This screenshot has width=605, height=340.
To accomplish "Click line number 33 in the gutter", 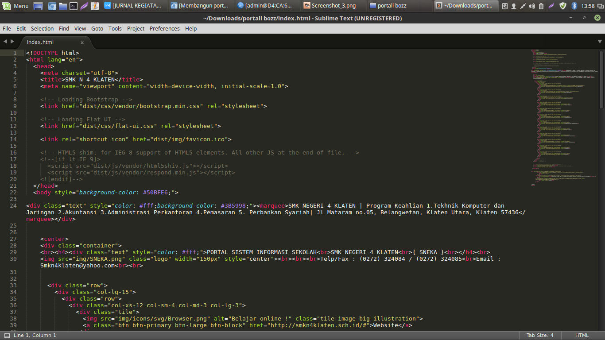I will pyautogui.click(x=13, y=286).
